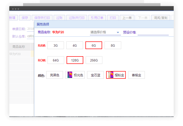Click the 过账 button
This screenshot has height=126, width=183.
click(59, 18)
